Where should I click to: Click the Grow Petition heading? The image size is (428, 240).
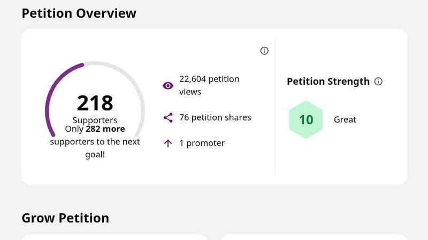point(65,218)
